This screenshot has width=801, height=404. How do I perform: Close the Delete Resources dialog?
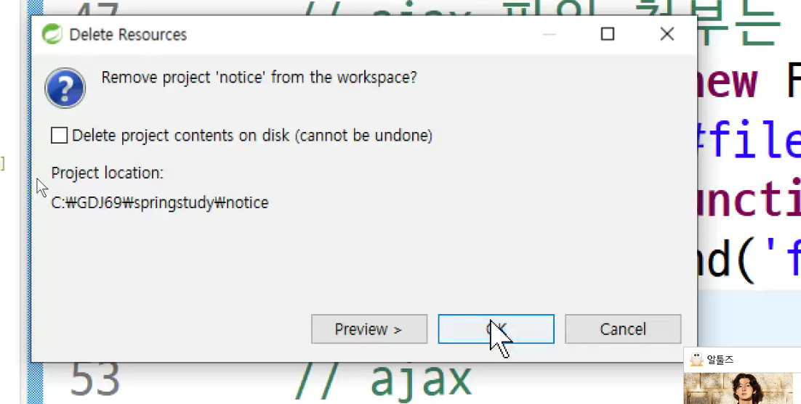[667, 34]
